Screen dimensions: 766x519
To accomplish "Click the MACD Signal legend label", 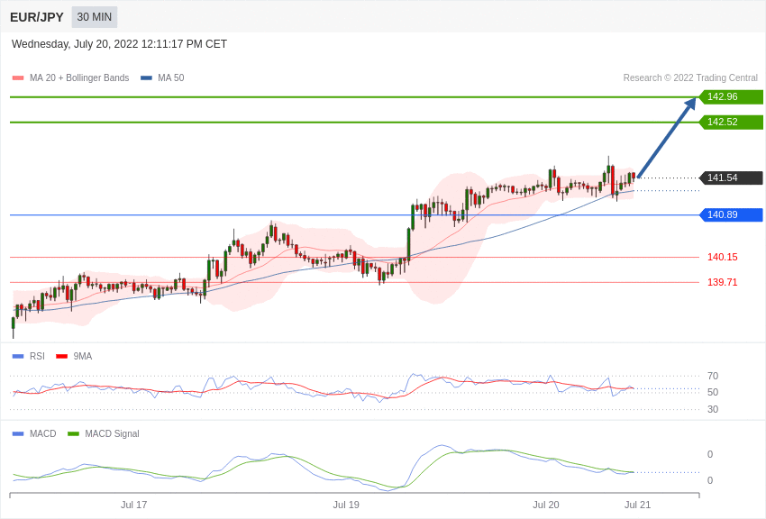I will click(x=112, y=433).
